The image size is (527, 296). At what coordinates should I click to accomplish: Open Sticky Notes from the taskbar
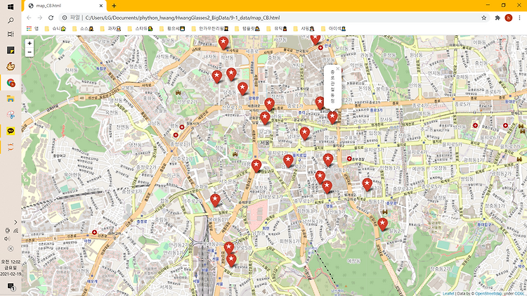tap(11, 50)
